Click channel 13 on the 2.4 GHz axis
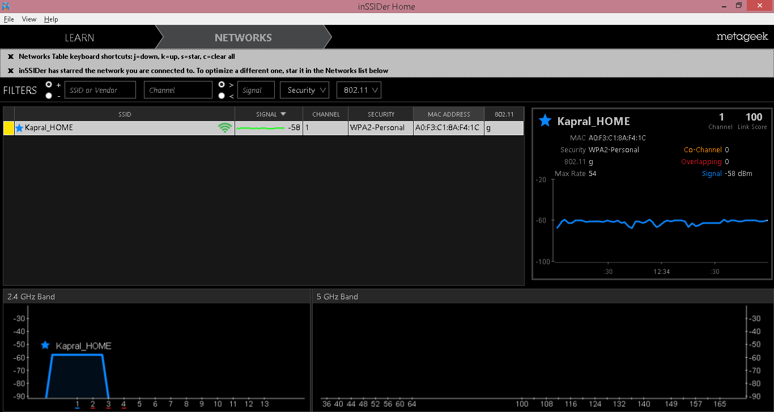Screen dimensions: 774x412 264,404
